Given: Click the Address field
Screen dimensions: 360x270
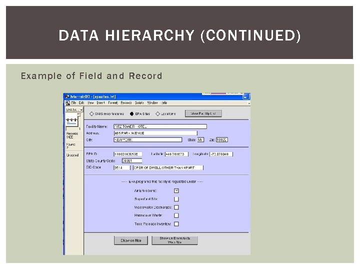Looking at the screenshot, I should pos(155,133).
